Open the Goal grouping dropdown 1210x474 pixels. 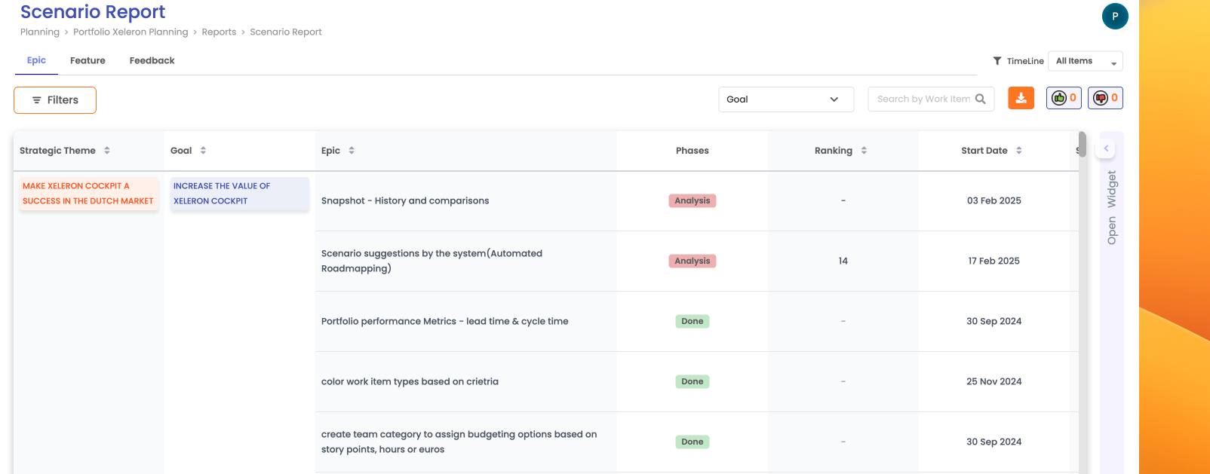pos(785,99)
